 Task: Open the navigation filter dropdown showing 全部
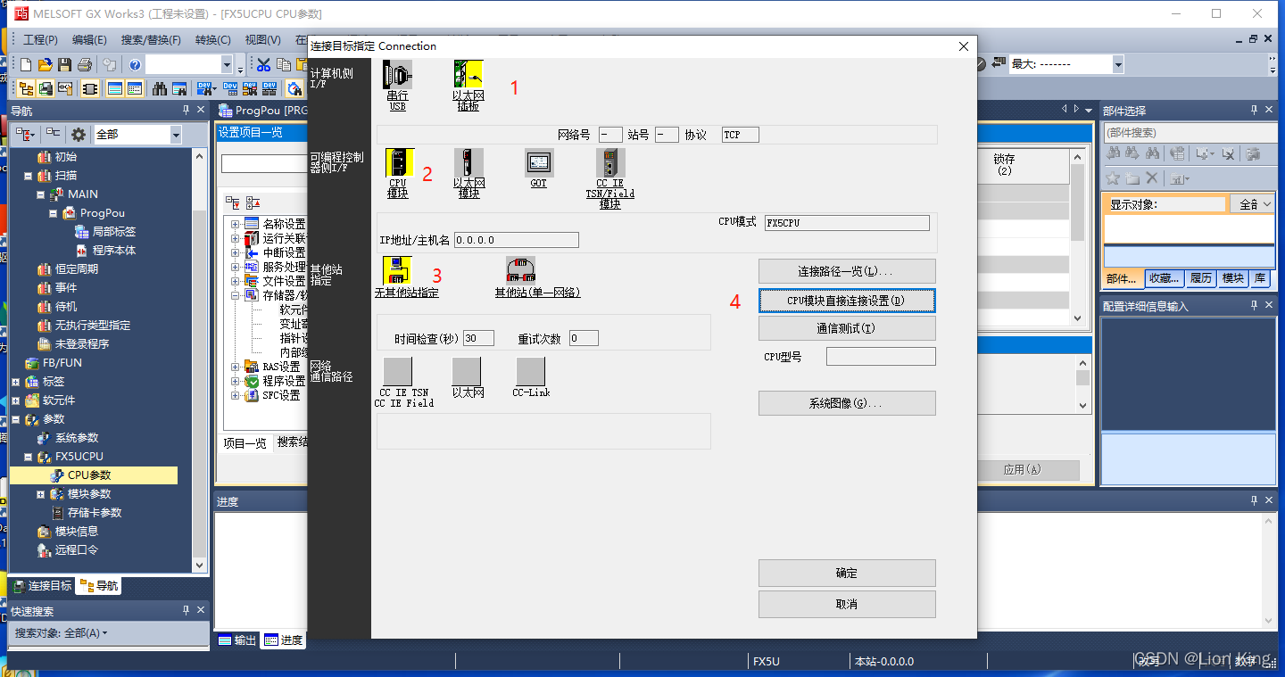point(175,134)
